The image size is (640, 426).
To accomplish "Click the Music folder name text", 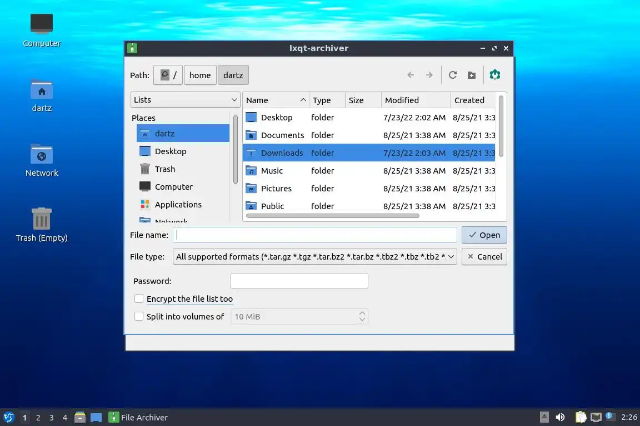I will [x=272, y=171].
